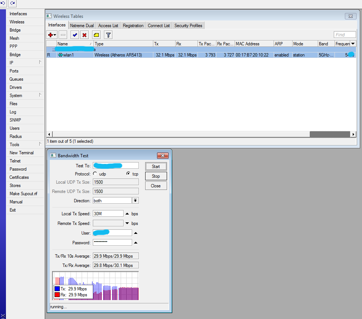This screenshot has height=319, width=362.
Task: Switch to the Security Profiles tab
Action: pyautogui.click(x=188, y=26)
